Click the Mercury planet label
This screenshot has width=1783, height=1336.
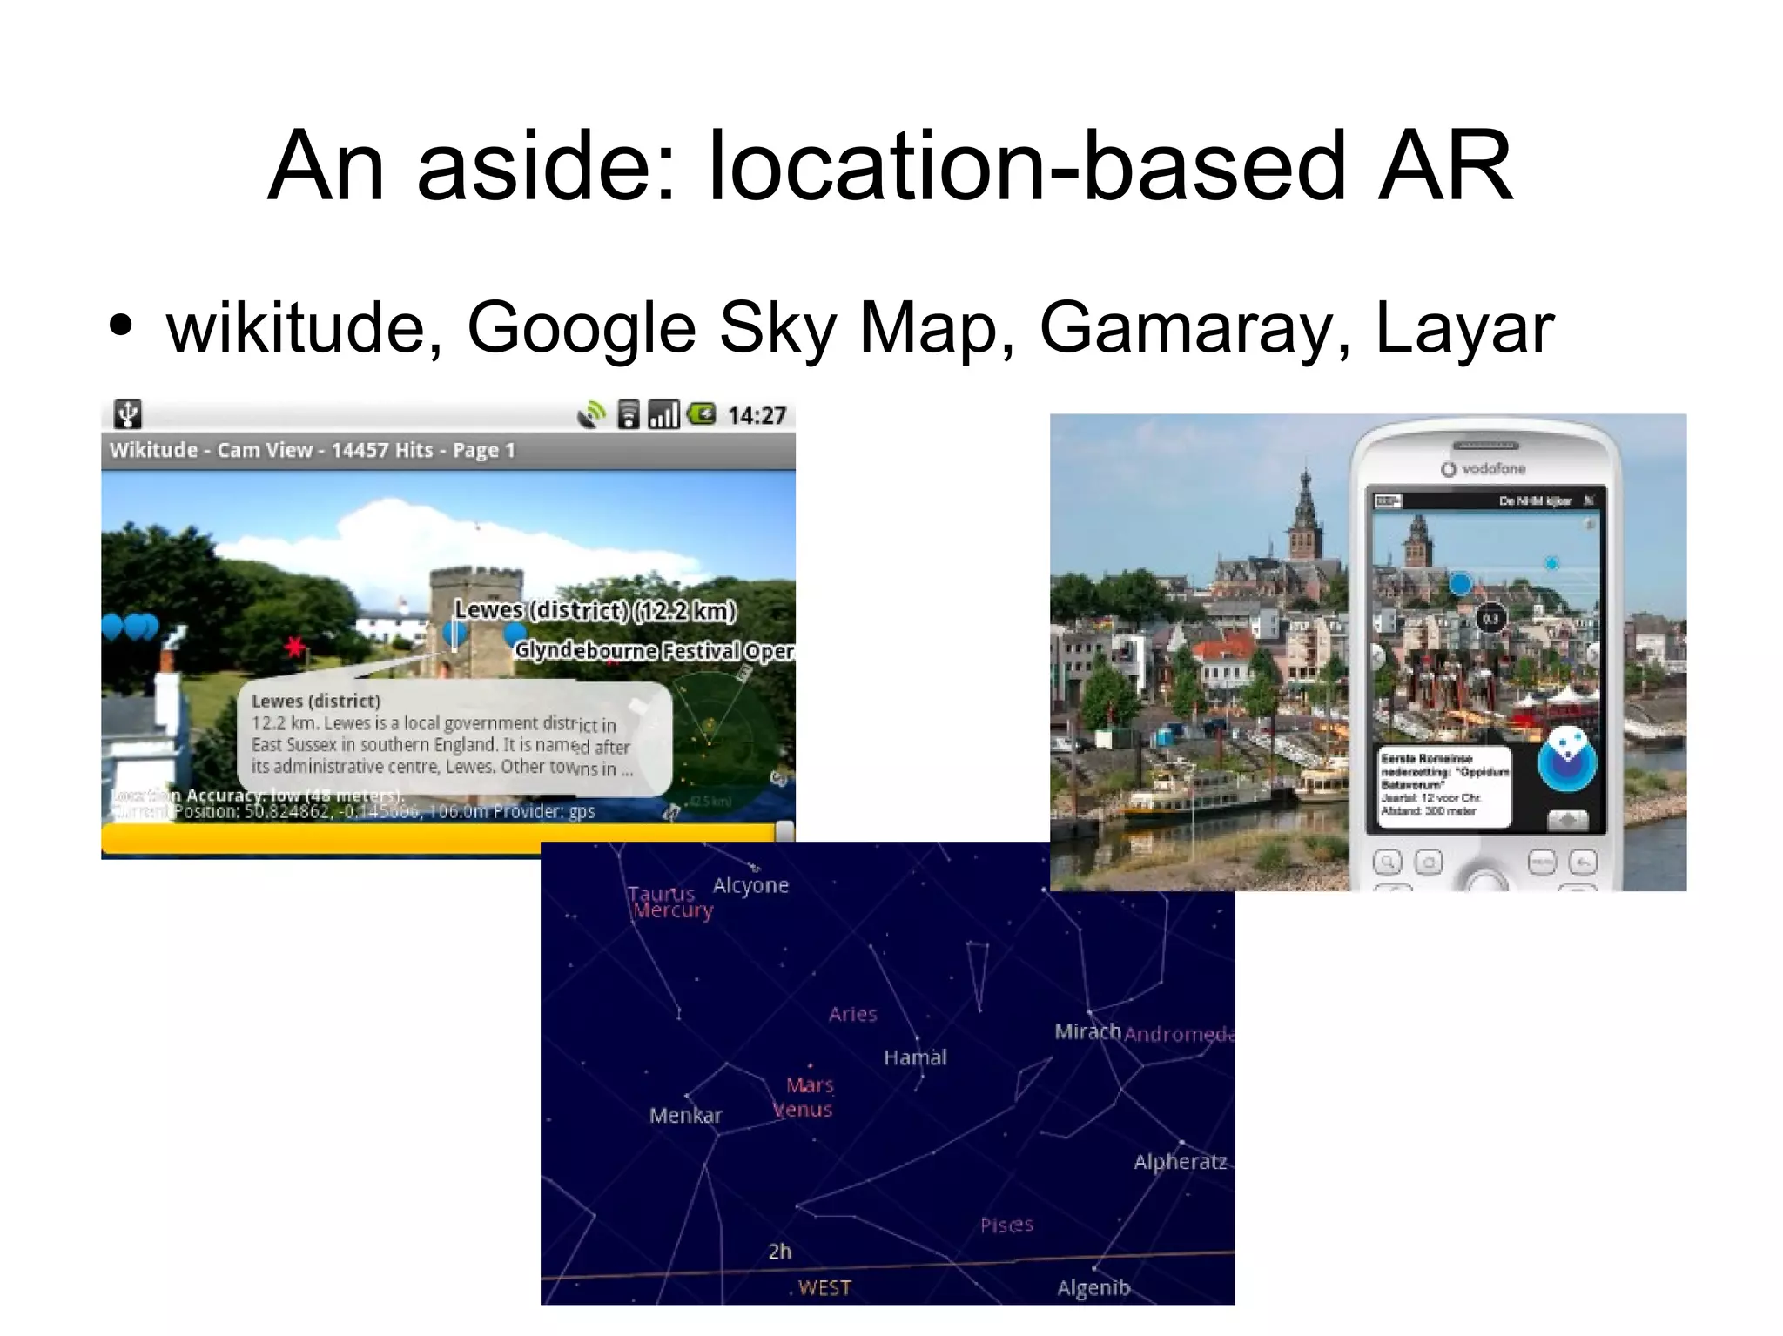point(673,910)
